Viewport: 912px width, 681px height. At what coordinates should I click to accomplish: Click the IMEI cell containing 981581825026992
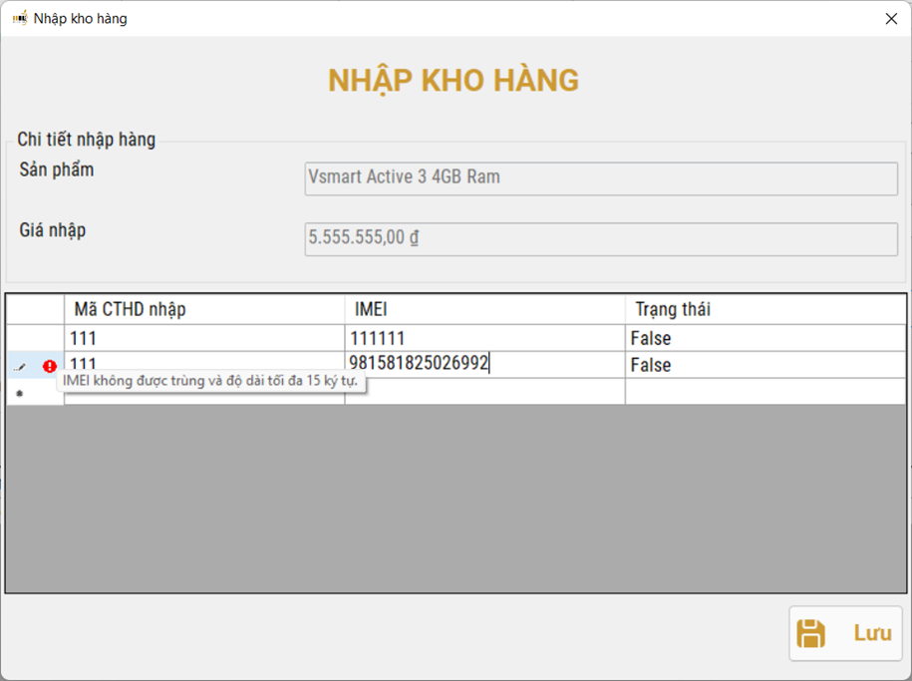point(483,365)
